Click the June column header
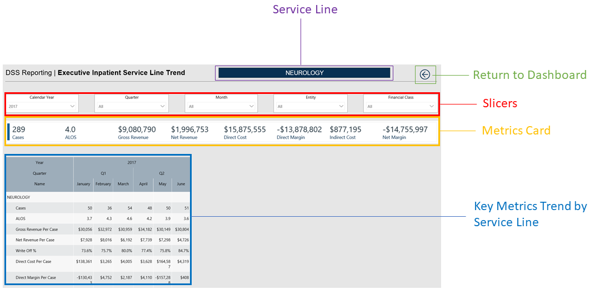This screenshot has width=590, height=289. 181,184
